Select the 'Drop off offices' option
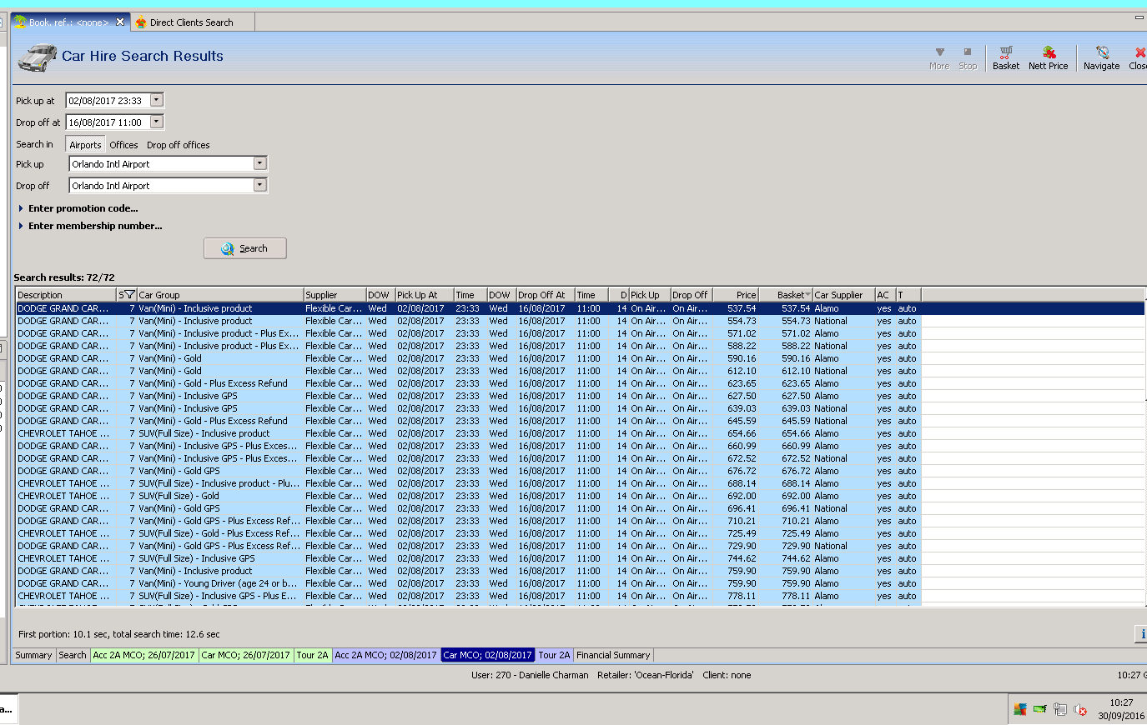Image resolution: width=1147 pixels, height=725 pixels. 179,145
